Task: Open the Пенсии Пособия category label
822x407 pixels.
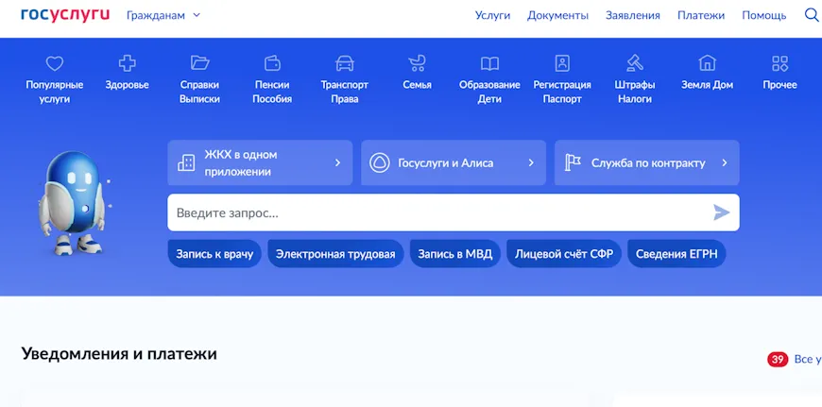Action: point(272,92)
